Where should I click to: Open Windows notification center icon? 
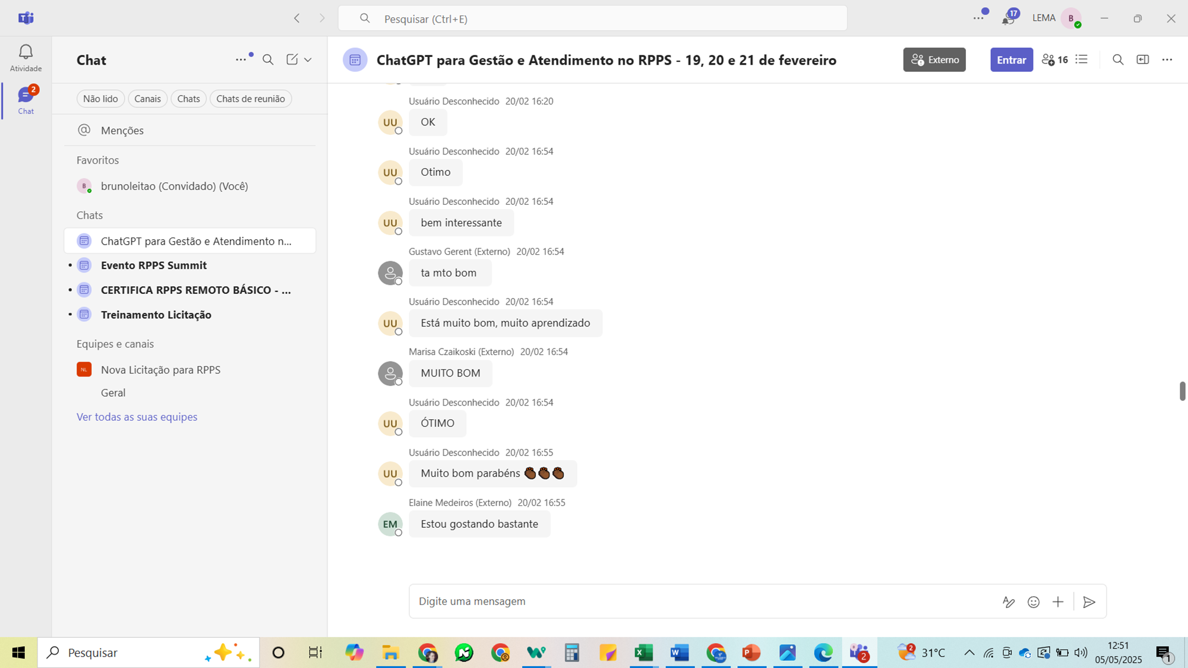[x=1164, y=653]
